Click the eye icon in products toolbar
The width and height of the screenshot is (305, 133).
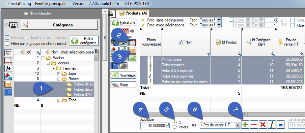pos(124,43)
